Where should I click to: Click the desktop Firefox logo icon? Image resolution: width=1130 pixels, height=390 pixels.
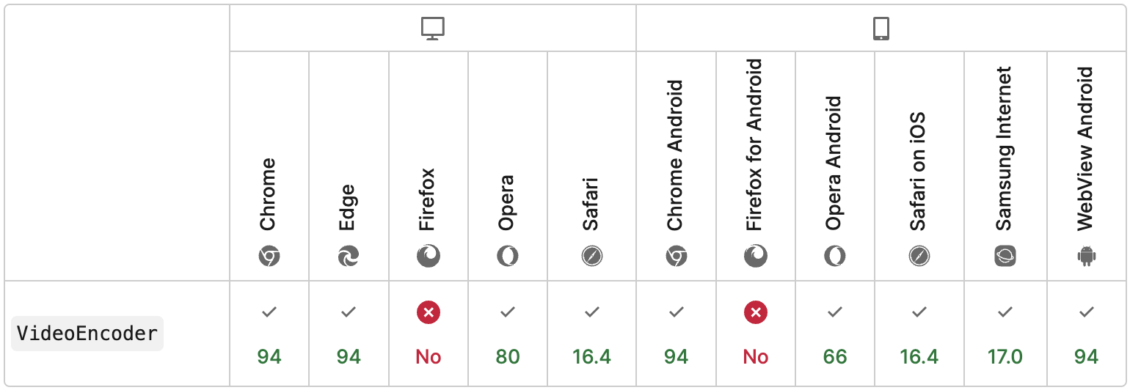click(x=429, y=256)
